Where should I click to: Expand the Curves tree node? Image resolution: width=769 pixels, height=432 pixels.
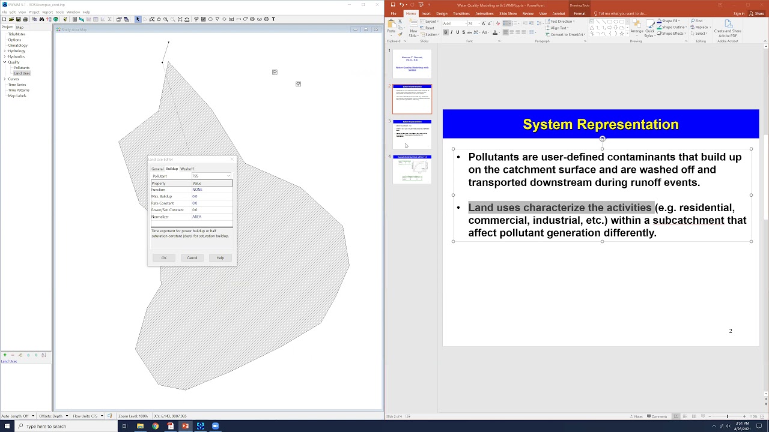[x=5, y=79]
